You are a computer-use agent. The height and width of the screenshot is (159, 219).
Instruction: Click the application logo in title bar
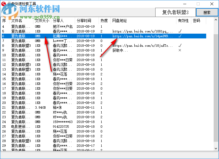[x=4, y=4]
